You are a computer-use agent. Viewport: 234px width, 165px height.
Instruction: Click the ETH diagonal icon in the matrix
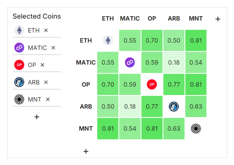pyautogui.click(x=108, y=41)
